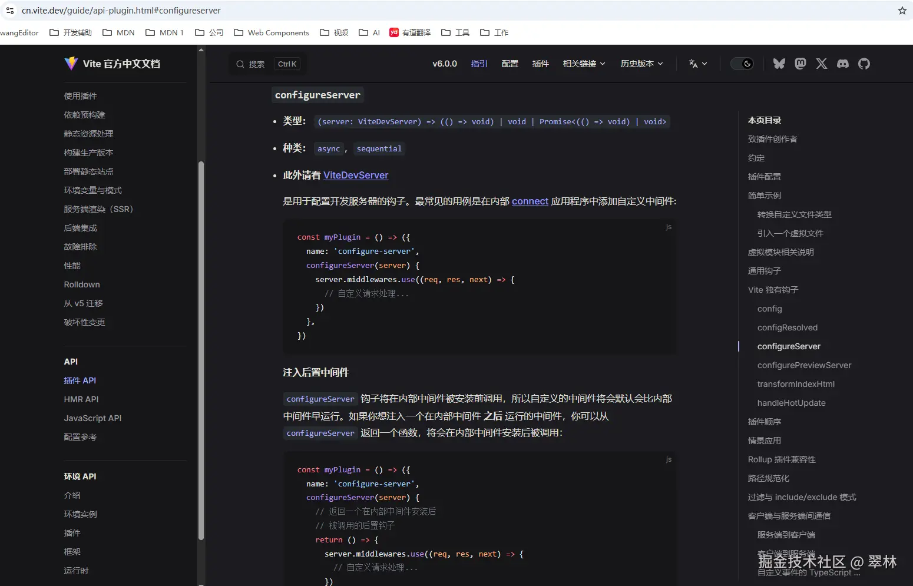Open the Mastodon social link icon
913x586 pixels.
(800, 64)
